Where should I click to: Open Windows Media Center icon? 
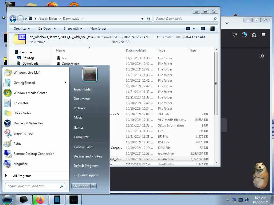(x=8, y=93)
